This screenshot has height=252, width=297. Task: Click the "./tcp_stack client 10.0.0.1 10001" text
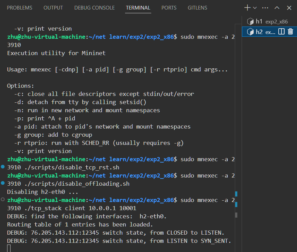pyautogui.click(x=80, y=208)
